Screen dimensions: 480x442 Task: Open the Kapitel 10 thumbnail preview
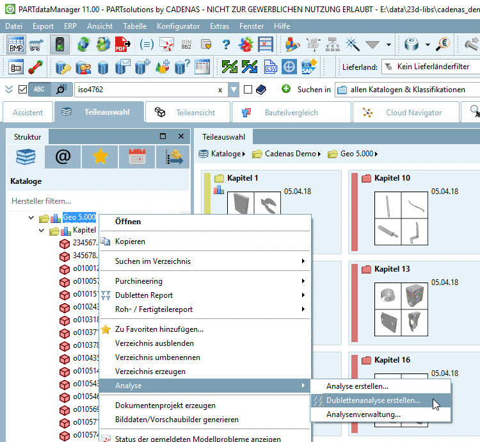[x=401, y=218]
